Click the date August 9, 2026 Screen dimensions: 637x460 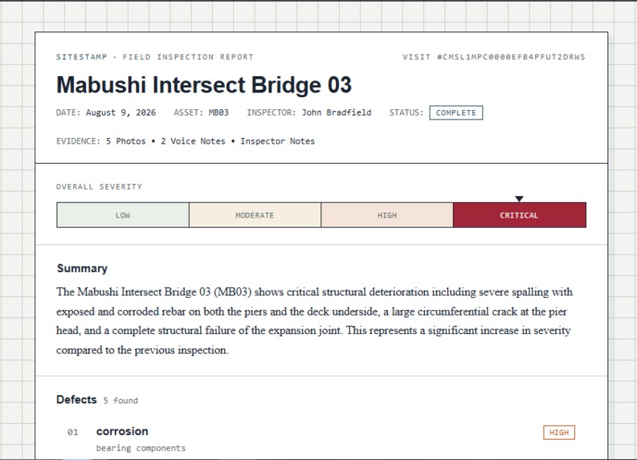coord(120,112)
